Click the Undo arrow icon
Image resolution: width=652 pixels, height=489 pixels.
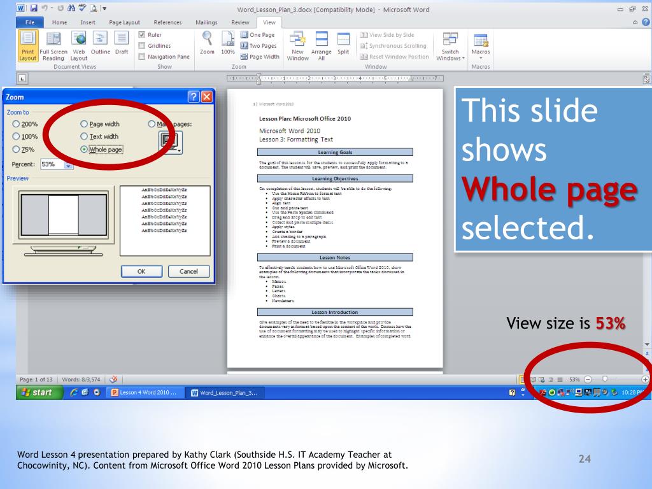pyautogui.click(x=44, y=8)
